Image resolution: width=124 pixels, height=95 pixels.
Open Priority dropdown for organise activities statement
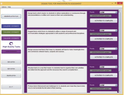pyautogui.click(x=108, y=67)
